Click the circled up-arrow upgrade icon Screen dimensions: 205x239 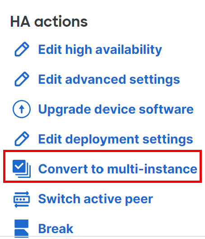point(22,109)
